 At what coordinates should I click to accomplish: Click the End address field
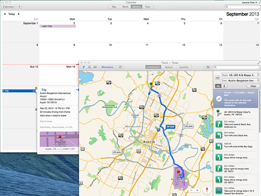pyautogui.click(x=240, y=81)
